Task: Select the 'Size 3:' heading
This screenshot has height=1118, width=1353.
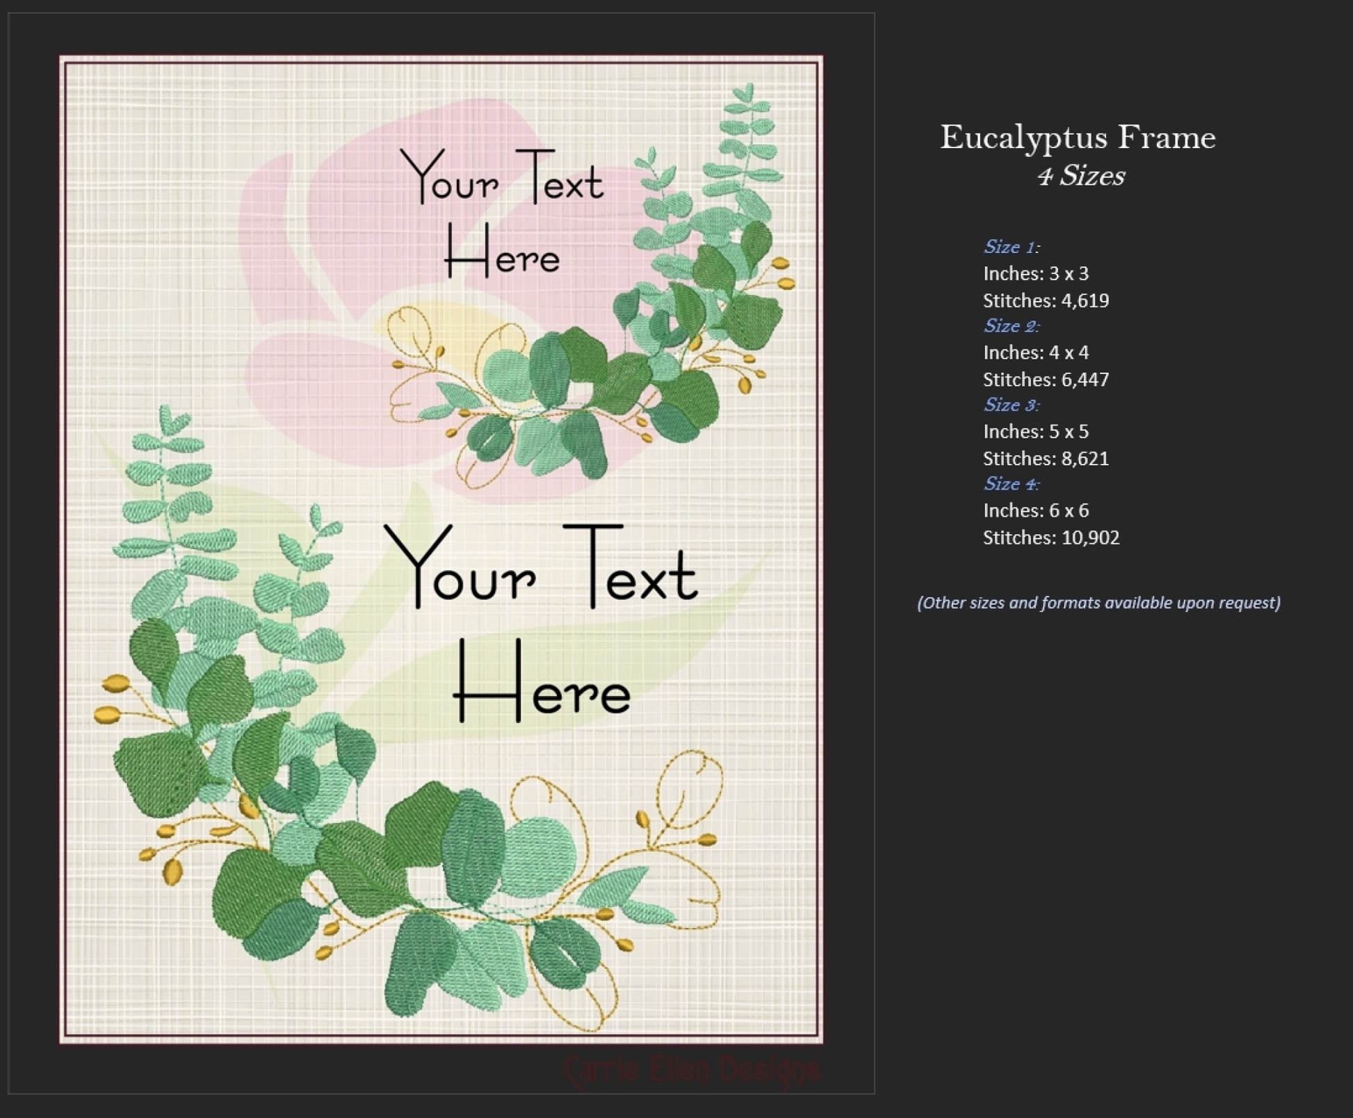Action: click(x=1011, y=405)
